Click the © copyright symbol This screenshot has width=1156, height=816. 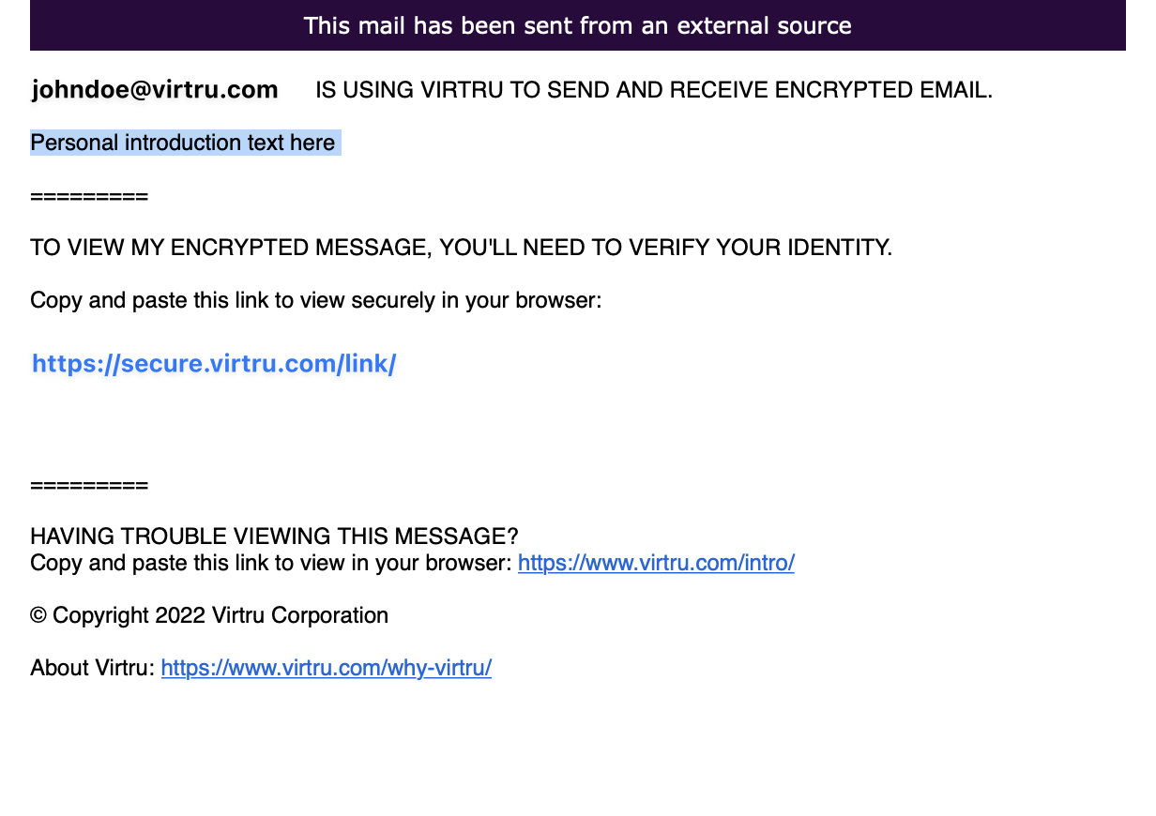point(38,615)
